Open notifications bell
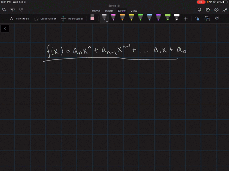 (x=199, y=10)
